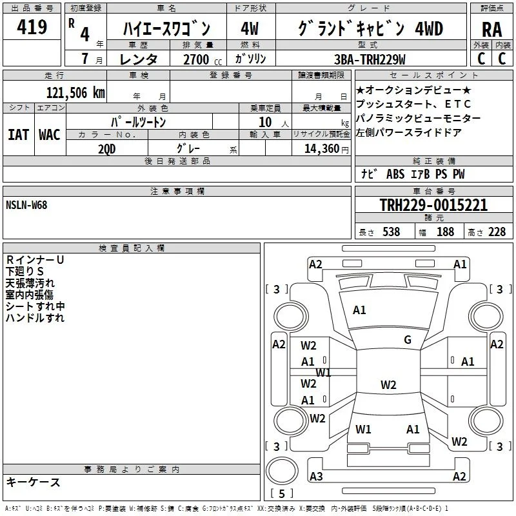The width and height of the screenshot is (516, 516).
Task: Click the A3 mark on rear bumper
Action: point(316,476)
